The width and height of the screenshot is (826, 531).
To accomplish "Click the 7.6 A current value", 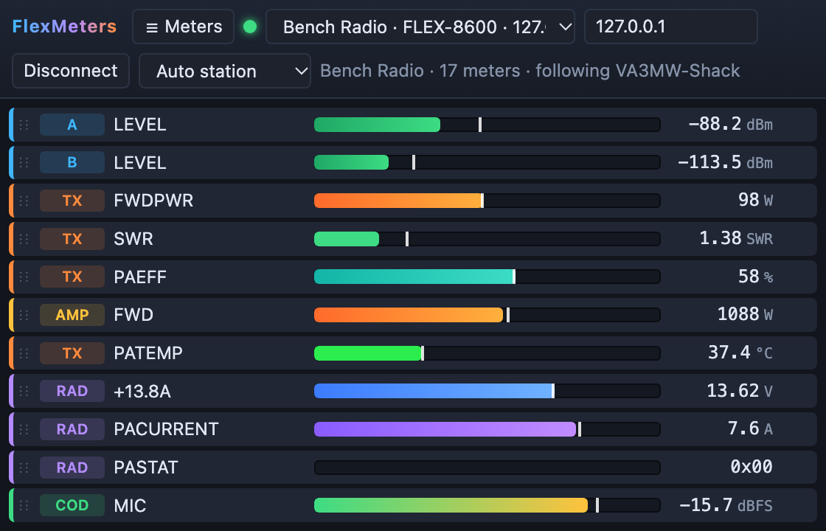I will point(751,428).
